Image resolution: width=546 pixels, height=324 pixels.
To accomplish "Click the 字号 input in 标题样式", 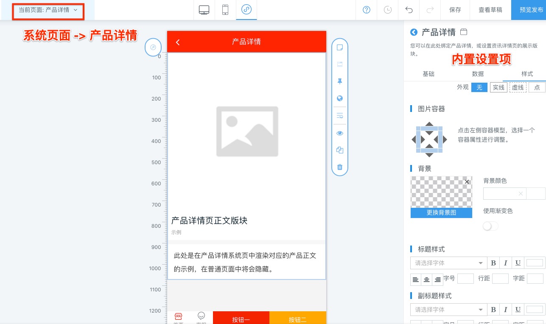I will (465, 279).
